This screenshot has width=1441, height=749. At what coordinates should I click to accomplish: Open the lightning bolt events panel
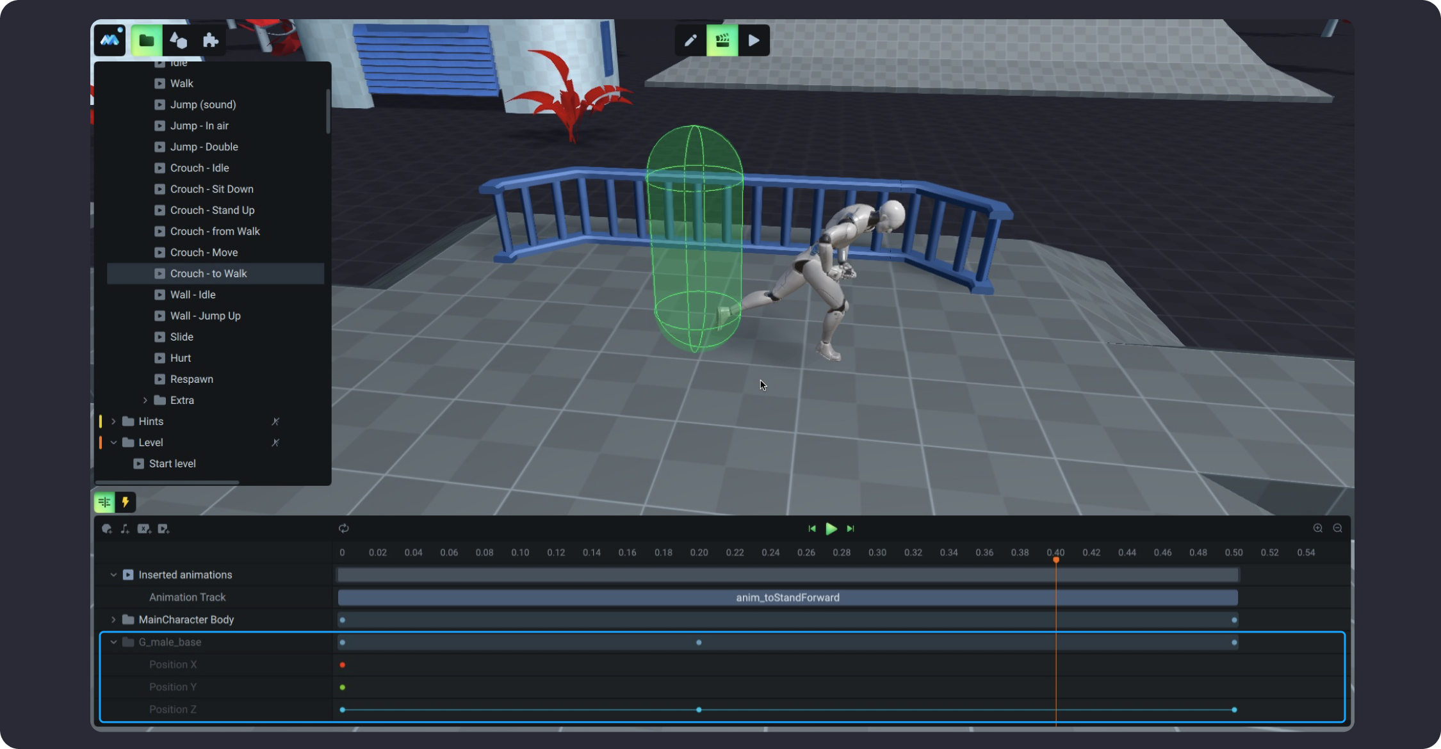[126, 503]
